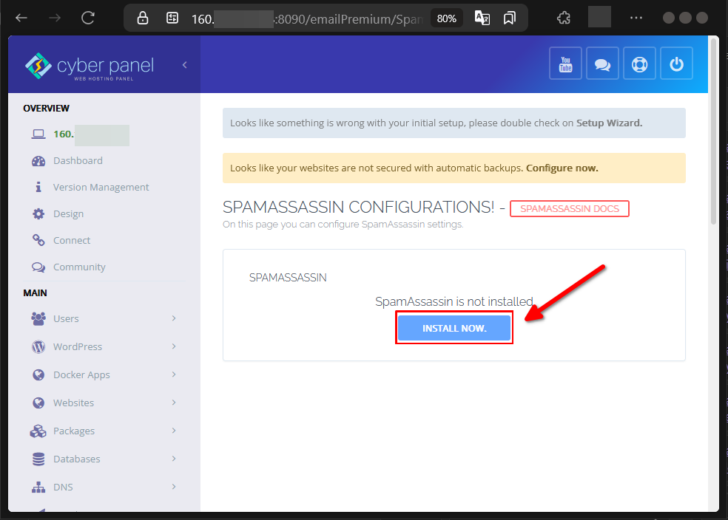The width and height of the screenshot is (728, 520).
Task: Click the browser back arrow
Action: pos(21,18)
